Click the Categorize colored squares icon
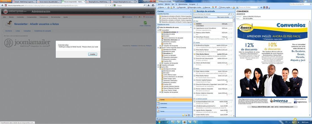The width and height of the screenshot is (312, 124). (x=213, y=7)
